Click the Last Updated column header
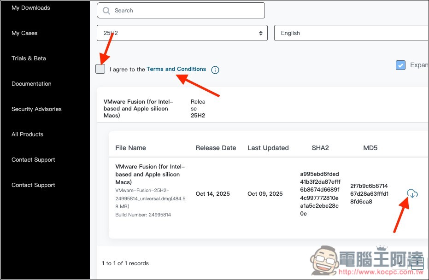The height and width of the screenshot is (280, 429). (x=268, y=148)
